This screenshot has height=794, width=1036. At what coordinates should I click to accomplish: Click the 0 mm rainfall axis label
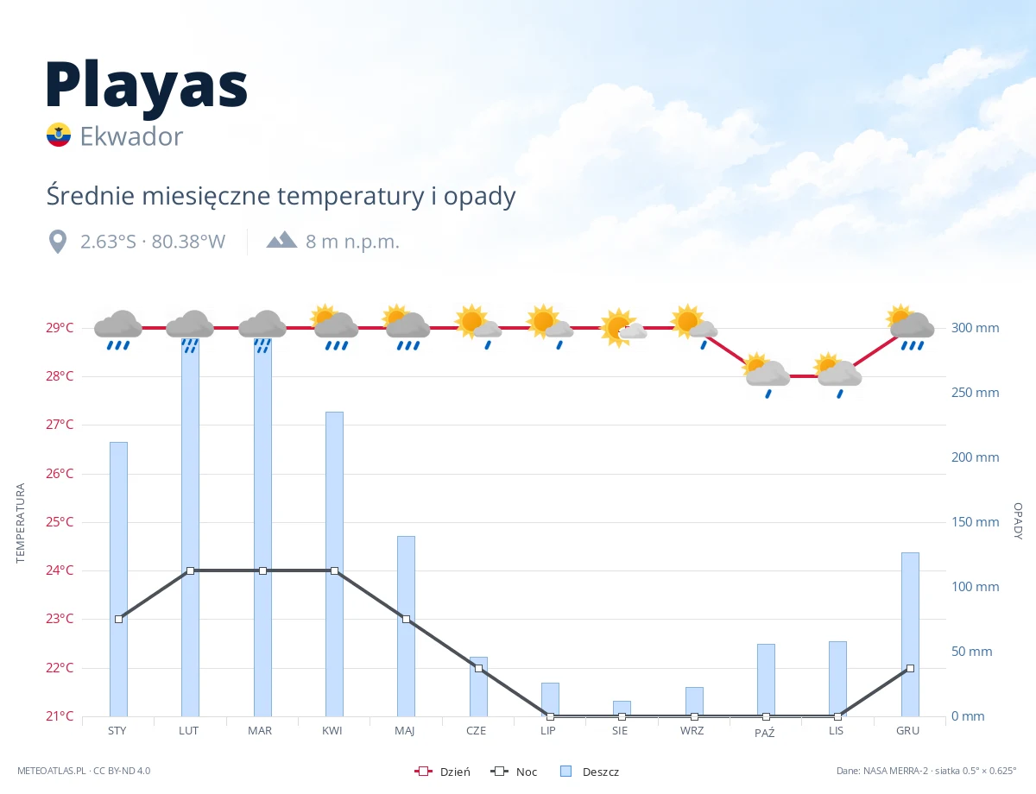(968, 716)
